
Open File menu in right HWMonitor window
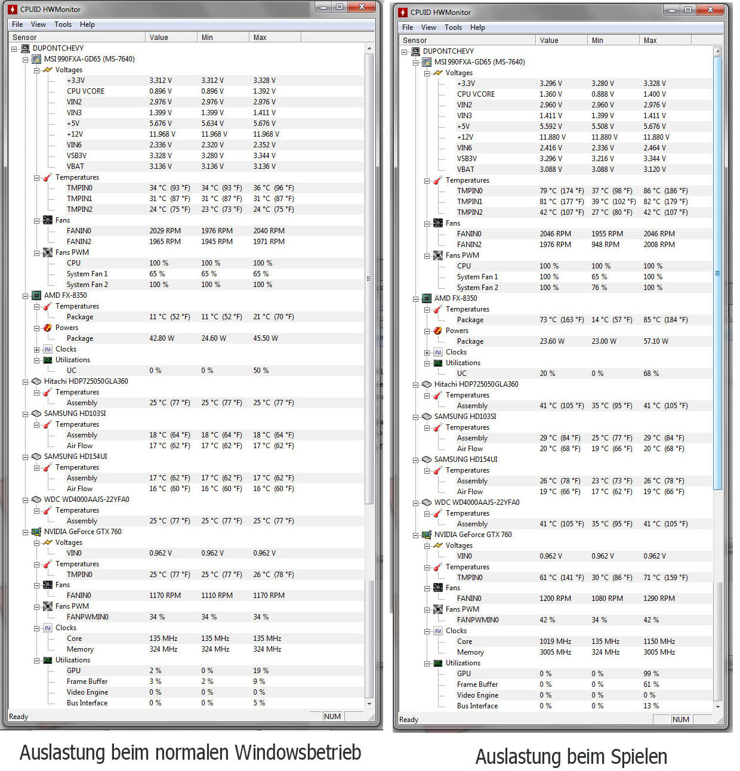(x=408, y=27)
